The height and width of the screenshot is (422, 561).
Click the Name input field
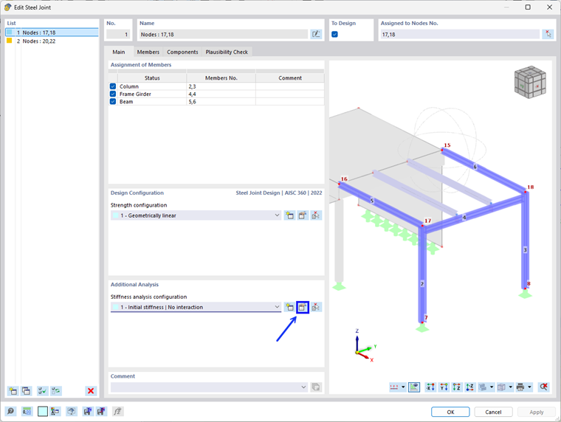tap(223, 35)
